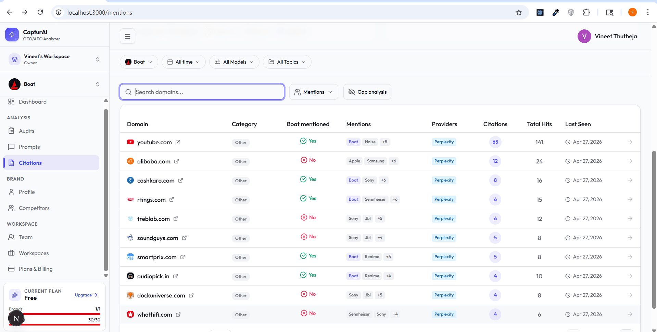The image size is (657, 332).
Task: View details arrow for youtube.com row
Action: pos(630,142)
